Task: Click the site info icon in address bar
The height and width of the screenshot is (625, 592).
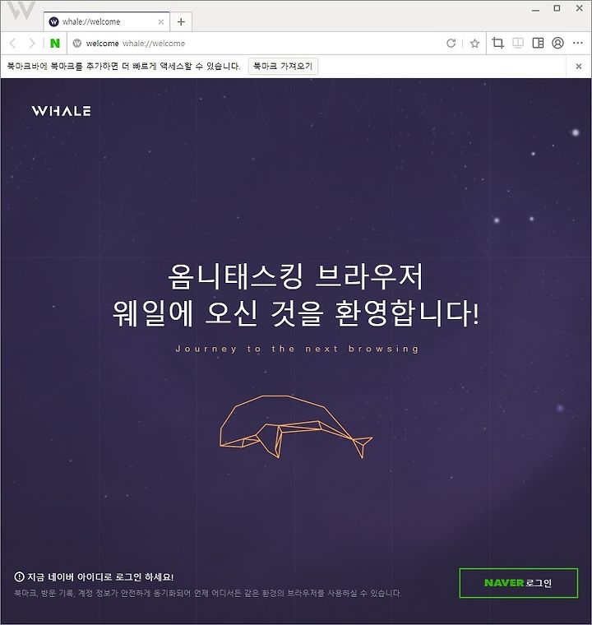Action: coord(77,43)
